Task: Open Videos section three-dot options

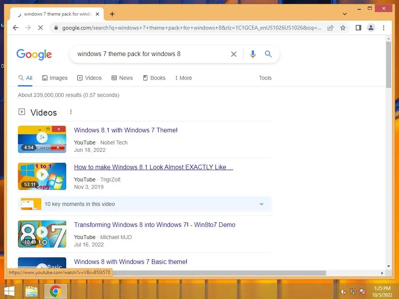Action: pyautogui.click(x=71, y=112)
